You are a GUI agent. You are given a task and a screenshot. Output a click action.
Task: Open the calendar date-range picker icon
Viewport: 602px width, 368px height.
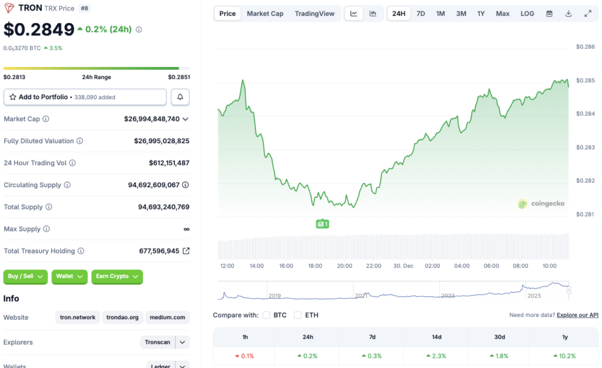click(x=550, y=13)
